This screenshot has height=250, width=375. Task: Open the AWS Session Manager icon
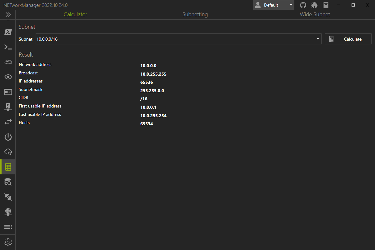pyautogui.click(x=8, y=62)
